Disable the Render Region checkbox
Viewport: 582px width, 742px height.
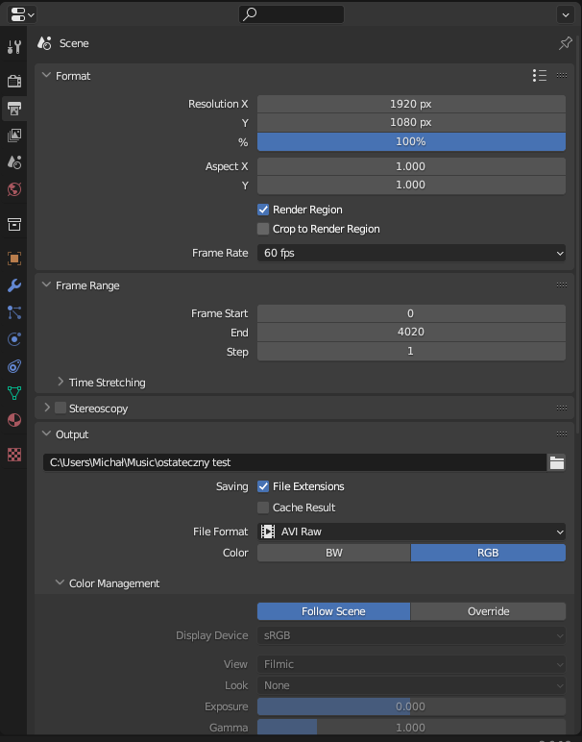point(263,210)
